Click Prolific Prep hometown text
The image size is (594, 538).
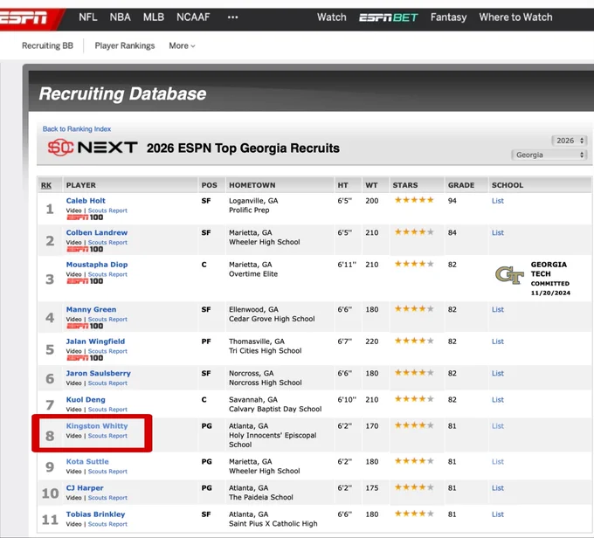pos(249,210)
